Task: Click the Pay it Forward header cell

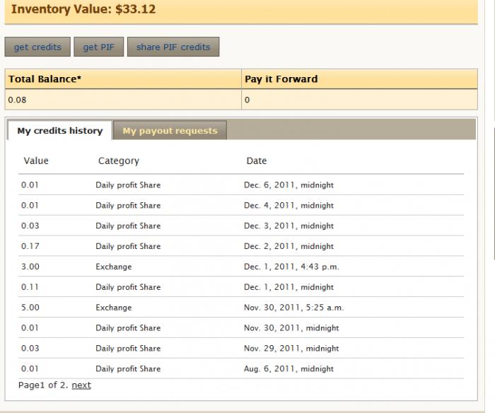Action: [359, 79]
